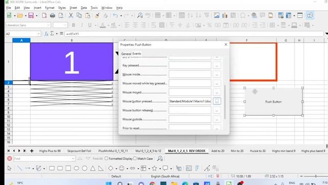This screenshot has width=328, height=185.
Task: Click the Format as Percent icon
Action: point(210,25)
